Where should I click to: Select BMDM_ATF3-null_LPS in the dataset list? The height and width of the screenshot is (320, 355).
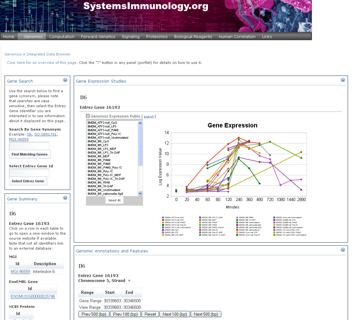point(112,127)
